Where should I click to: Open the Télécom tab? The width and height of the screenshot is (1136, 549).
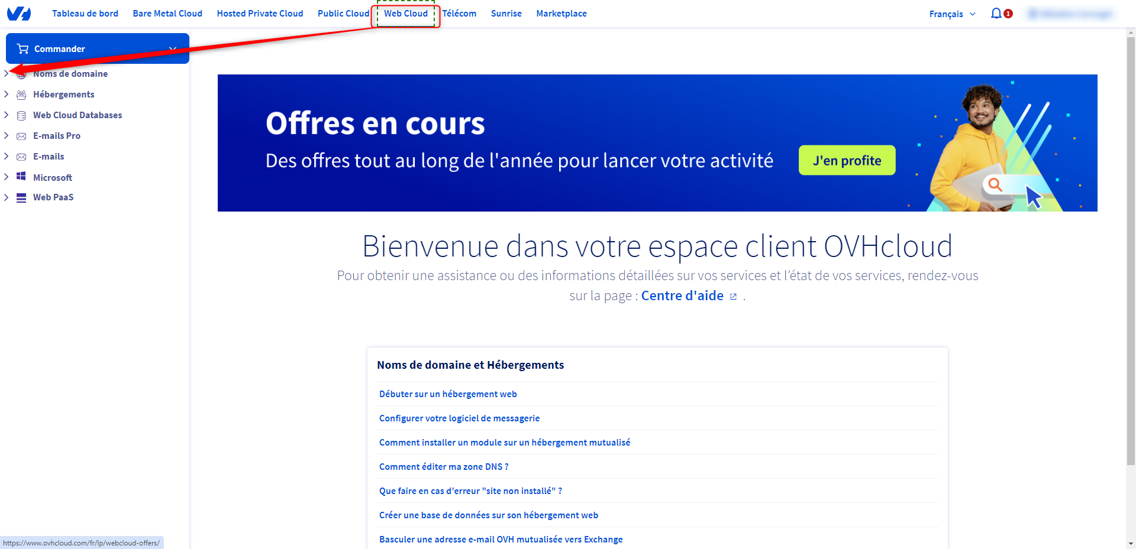pos(459,13)
